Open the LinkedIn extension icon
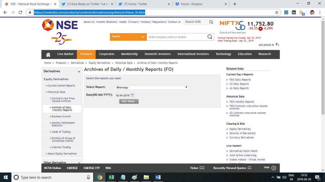The width and height of the screenshot is (325, 182). click(x=294, y=12)
